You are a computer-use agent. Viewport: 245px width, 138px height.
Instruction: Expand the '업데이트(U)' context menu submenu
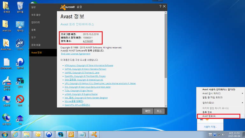[x=220, y=103]
